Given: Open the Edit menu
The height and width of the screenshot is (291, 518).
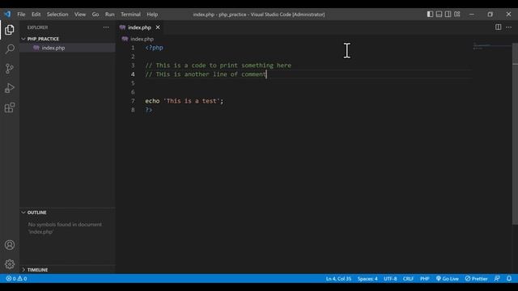Looking at the screenshot, I should [36, 15].
